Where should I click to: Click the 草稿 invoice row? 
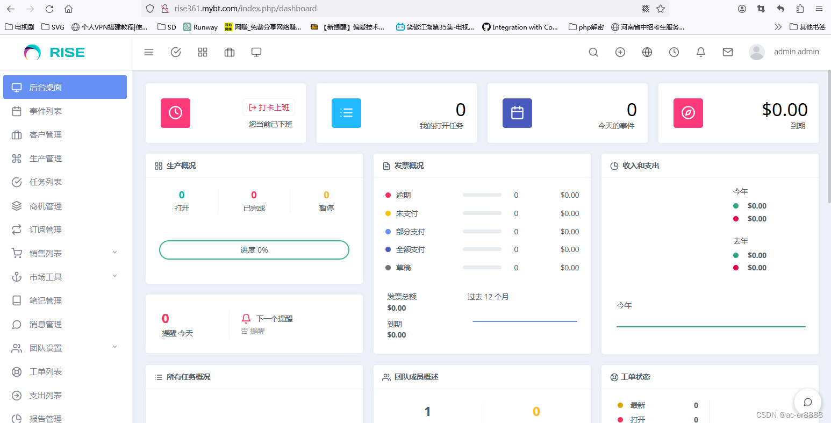(482, 268)
